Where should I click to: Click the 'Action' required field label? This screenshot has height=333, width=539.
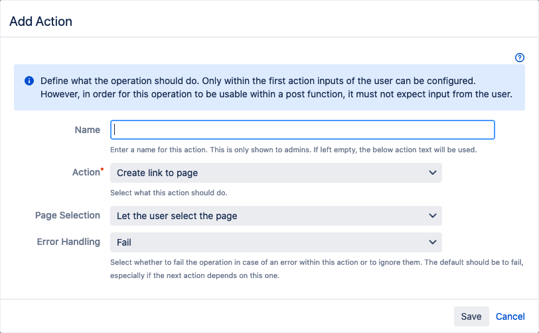tap(86, 172)
